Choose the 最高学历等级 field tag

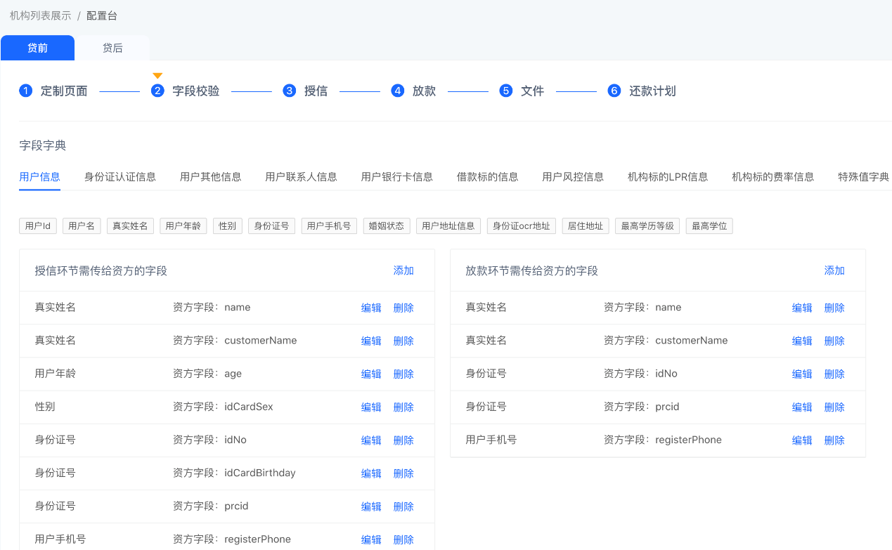click(x=647, y=225)
